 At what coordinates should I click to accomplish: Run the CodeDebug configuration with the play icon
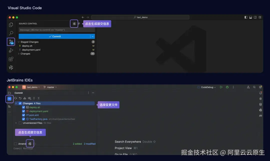[221, 87]
